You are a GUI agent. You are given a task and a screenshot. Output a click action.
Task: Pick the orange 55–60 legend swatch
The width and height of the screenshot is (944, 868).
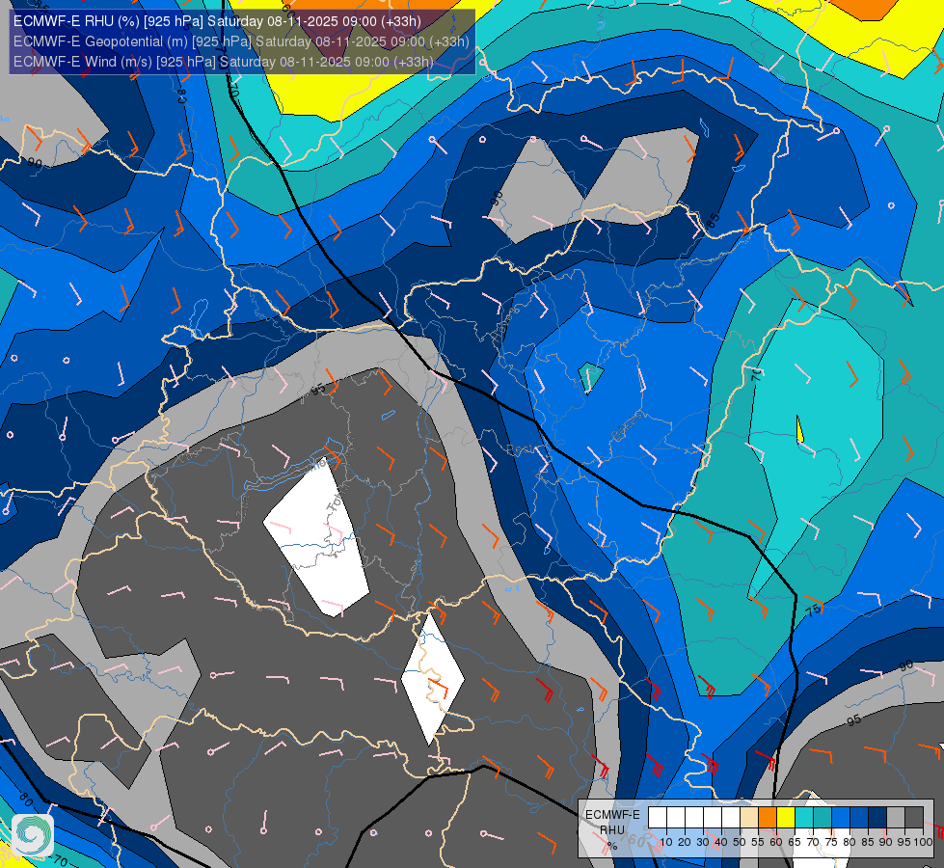(768, 818)
